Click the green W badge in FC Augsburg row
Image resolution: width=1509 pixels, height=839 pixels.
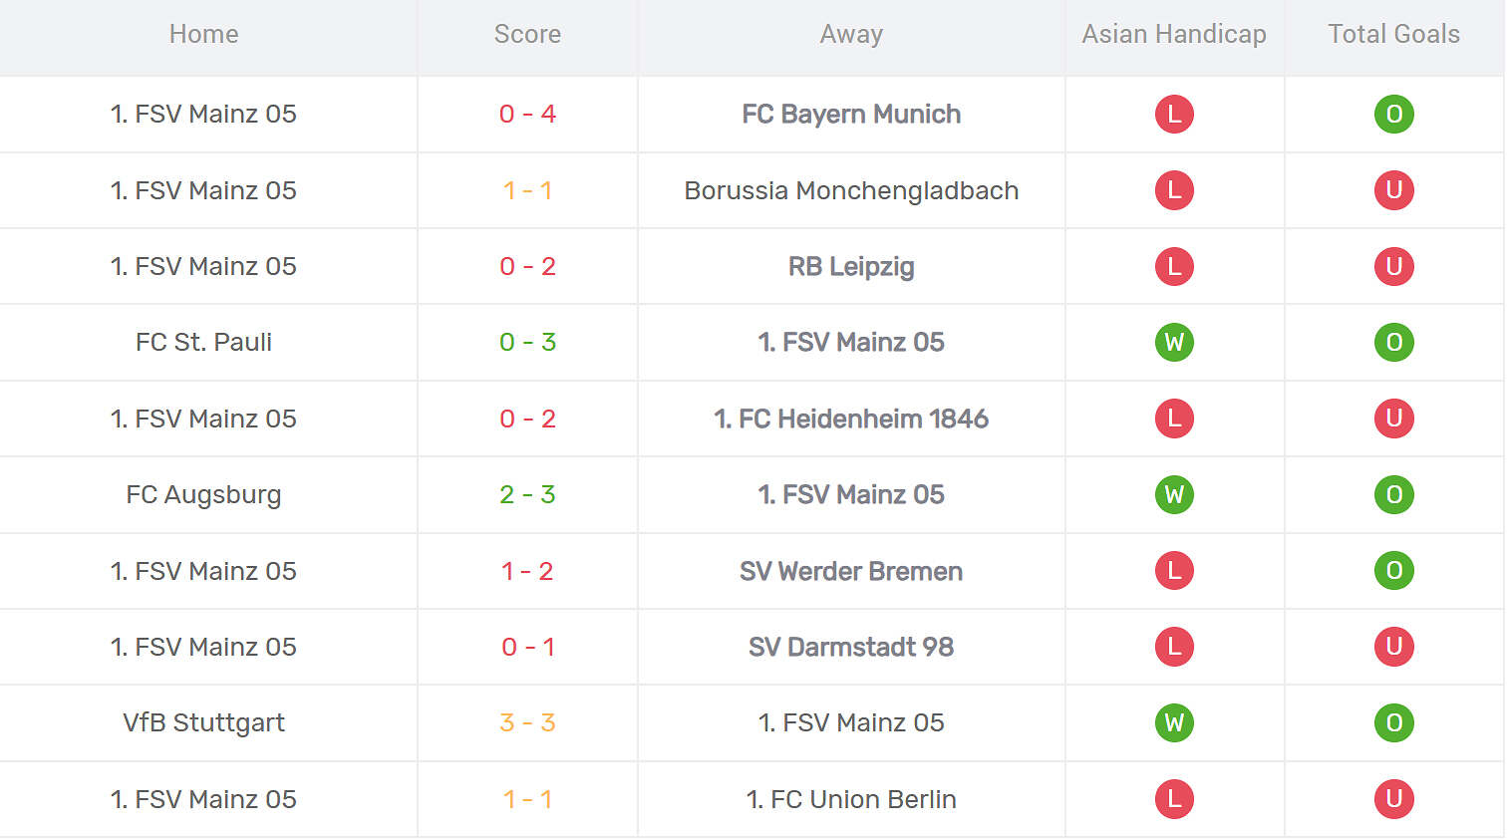point(1174,495)
